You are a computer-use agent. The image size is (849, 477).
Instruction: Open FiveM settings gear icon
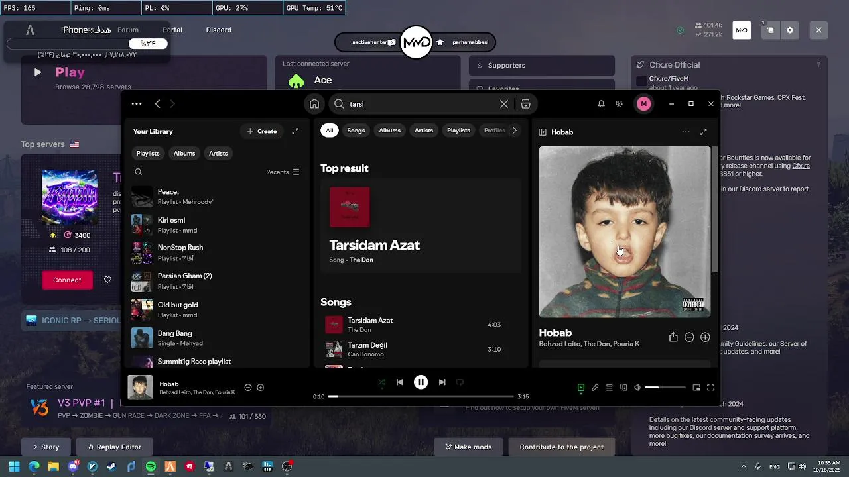[x=789, y=30]
